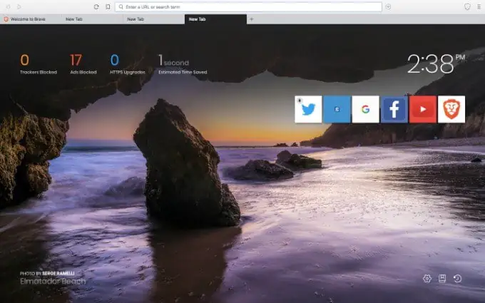Click Brave favicon on Welcome tab
485x303 pixels.
coord(6,19)
